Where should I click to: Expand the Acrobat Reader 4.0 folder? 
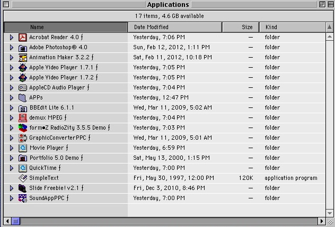[x=12, y=38]
